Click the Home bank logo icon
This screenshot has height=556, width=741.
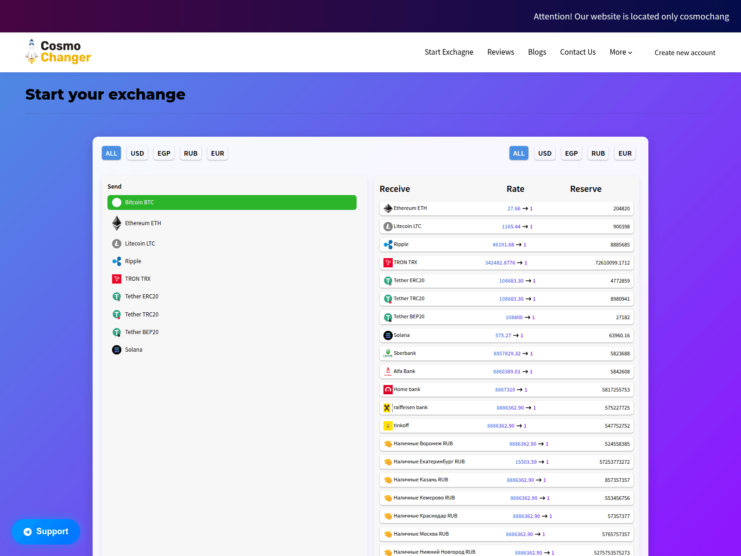(388, 390)
